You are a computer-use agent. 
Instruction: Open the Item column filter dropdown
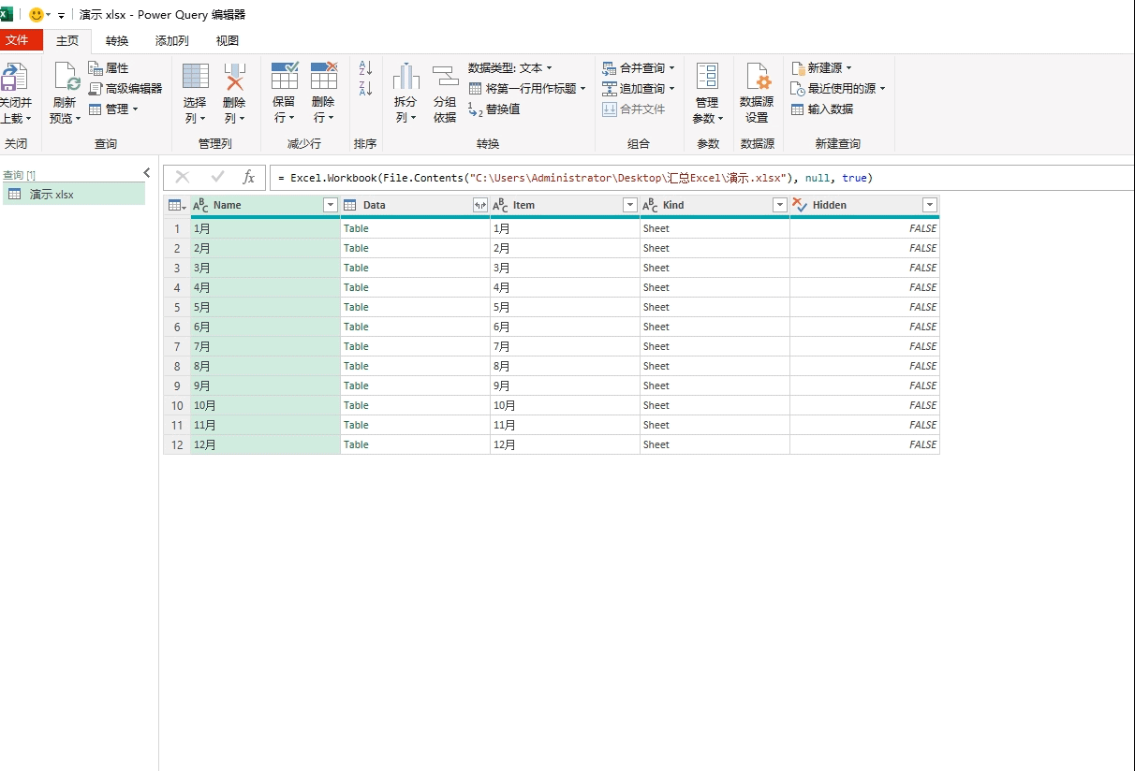(x=630, y=205)
